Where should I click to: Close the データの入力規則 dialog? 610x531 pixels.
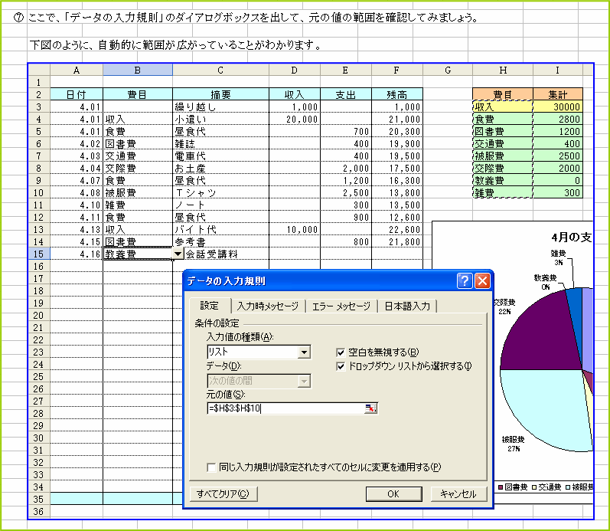pos(482,280)
